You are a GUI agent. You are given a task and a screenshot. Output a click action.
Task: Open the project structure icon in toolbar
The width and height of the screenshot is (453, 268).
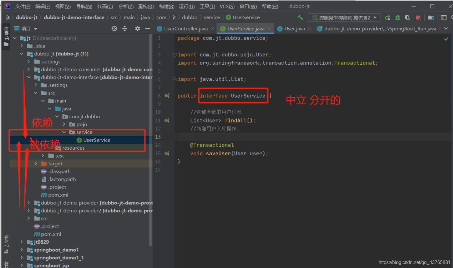click(431, 18)
